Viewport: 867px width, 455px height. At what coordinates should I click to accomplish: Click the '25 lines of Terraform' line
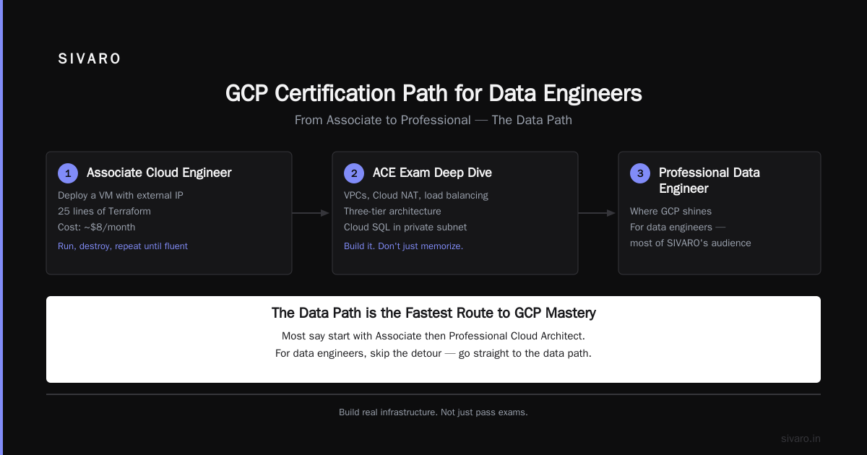click(x=104, y=211)
